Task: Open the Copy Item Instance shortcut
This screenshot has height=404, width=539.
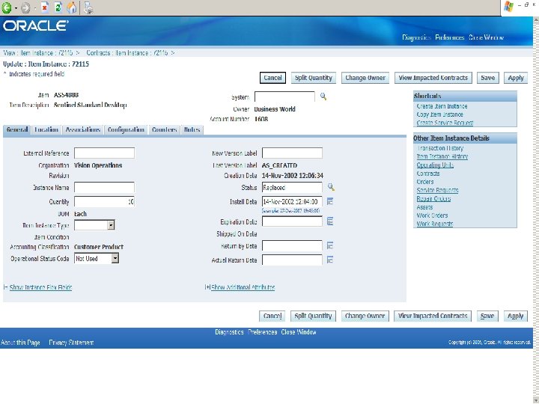Action: pos(439,114)
